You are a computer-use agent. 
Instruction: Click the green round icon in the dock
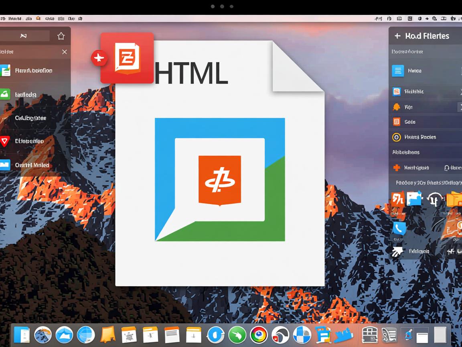(x=237, y=334)
